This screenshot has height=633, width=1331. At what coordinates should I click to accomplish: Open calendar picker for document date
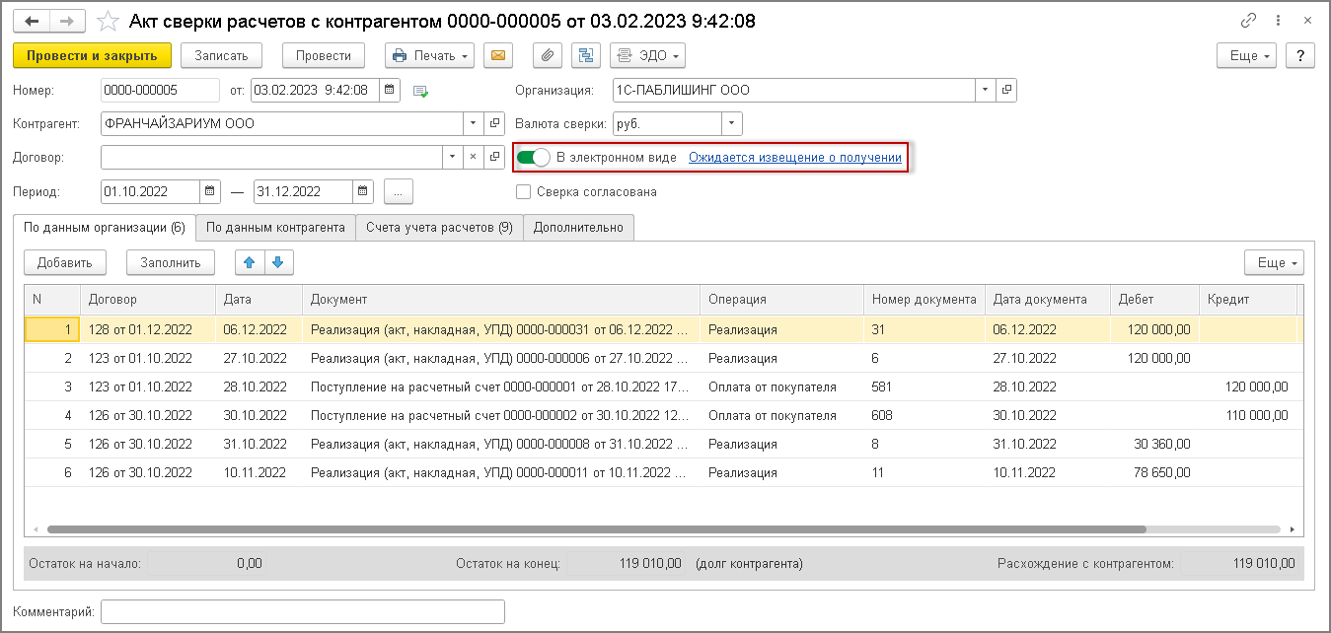coord(391,91)
